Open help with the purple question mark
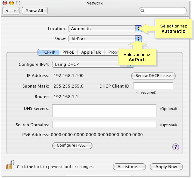The width and height of the screenshot is (194, 178). pyautogui.click(x=176, y=147)
